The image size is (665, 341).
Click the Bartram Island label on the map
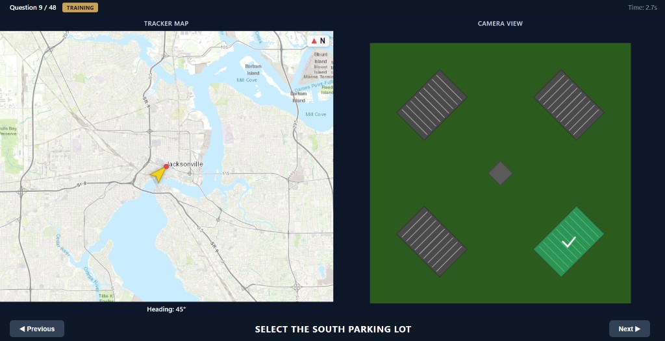253,69
